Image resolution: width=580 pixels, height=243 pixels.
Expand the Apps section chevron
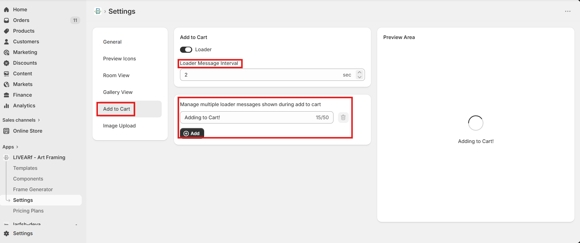[17, 147]
